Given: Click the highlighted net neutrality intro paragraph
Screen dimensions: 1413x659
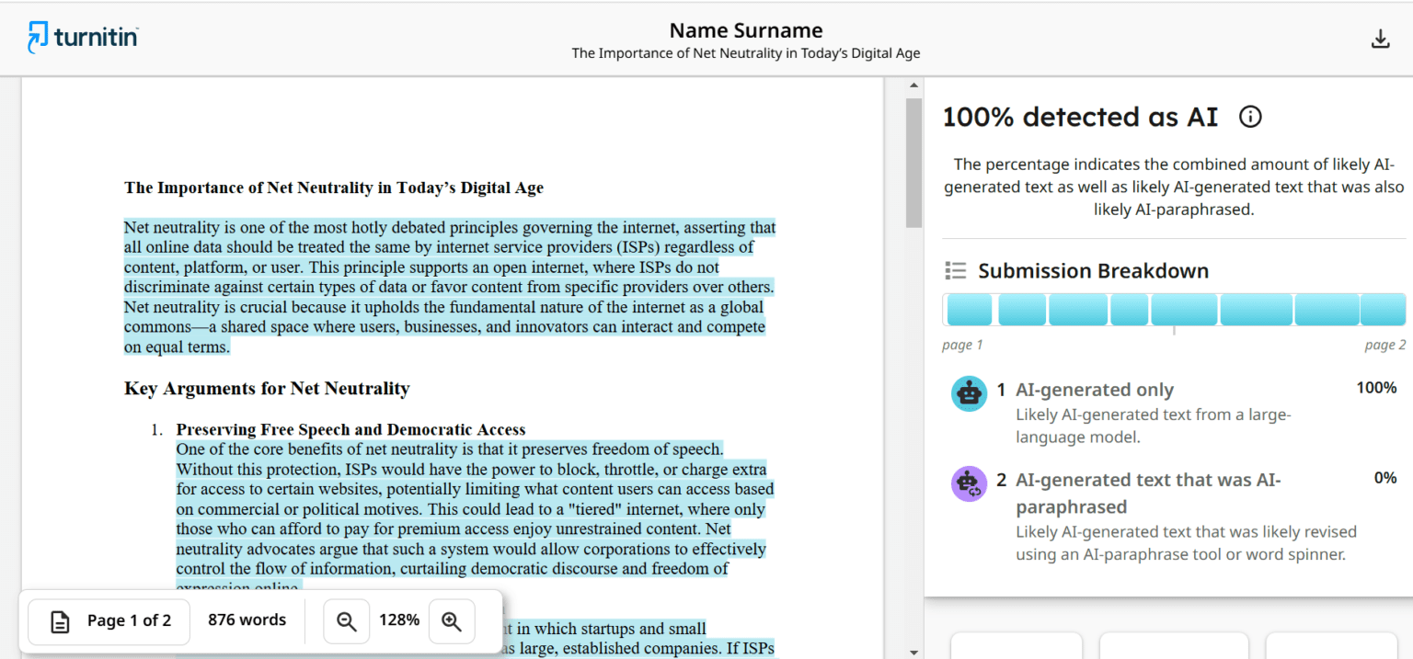Looking at the screenshot, I should tap(449, 287).
